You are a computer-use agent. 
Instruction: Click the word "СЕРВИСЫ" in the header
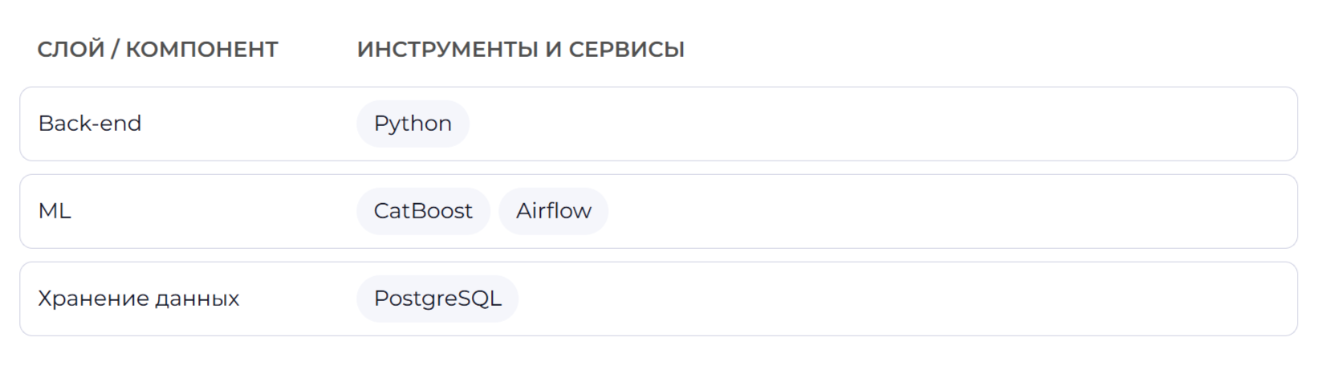click(626, 50)
